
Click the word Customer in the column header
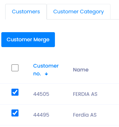(46, 66)
